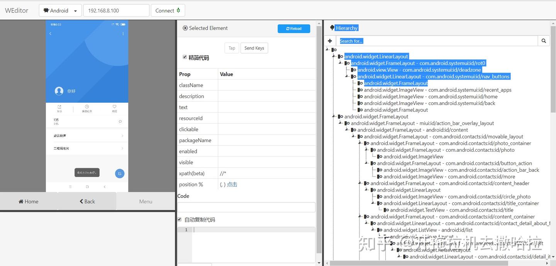Click node icon of recent_apps ImageView

pyautogui.click(x=360, y=90)
